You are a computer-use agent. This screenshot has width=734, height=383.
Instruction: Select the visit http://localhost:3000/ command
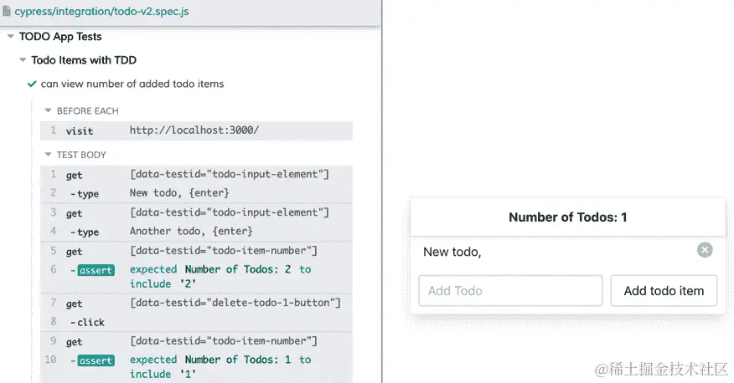pyautogui.click(x=196, y=130)
